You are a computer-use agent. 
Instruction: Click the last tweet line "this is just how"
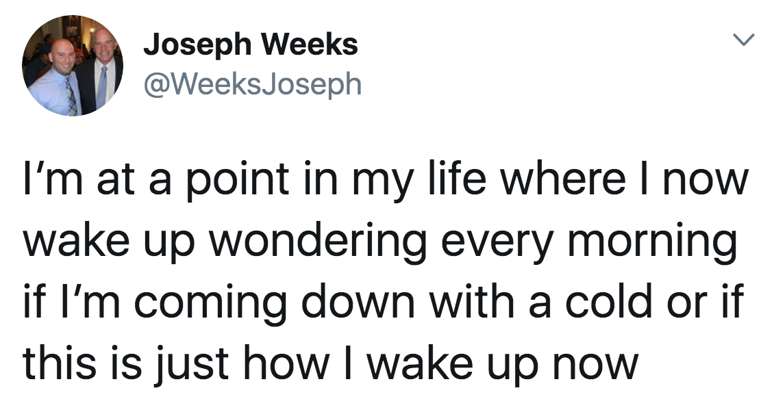pos(331,363)
